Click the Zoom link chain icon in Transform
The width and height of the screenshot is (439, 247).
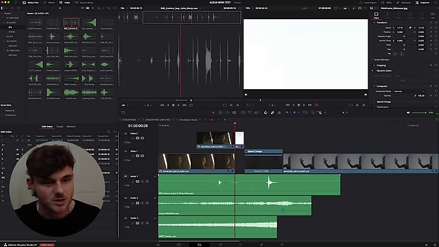coord(410,27)
